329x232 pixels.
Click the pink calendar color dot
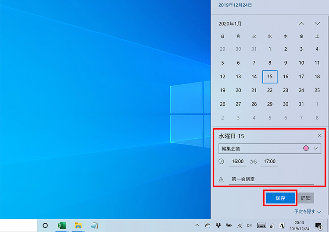306,149
